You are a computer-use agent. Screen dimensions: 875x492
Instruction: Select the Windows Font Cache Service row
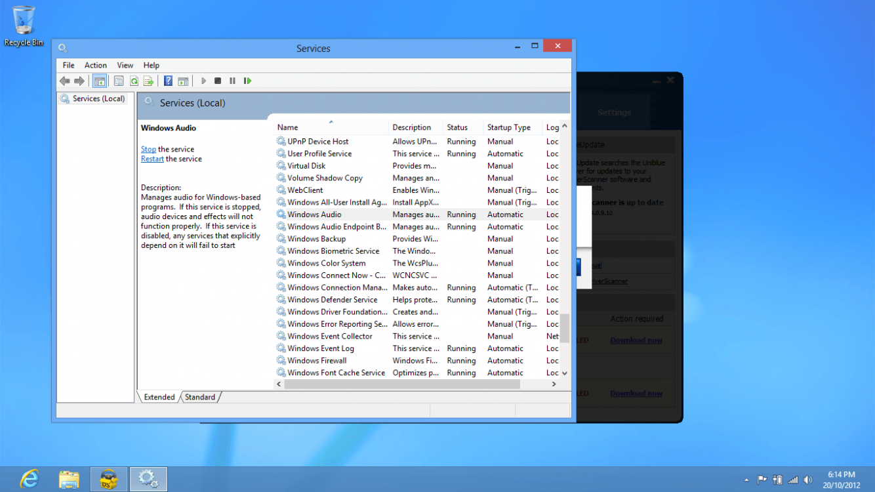coord(417,373)
